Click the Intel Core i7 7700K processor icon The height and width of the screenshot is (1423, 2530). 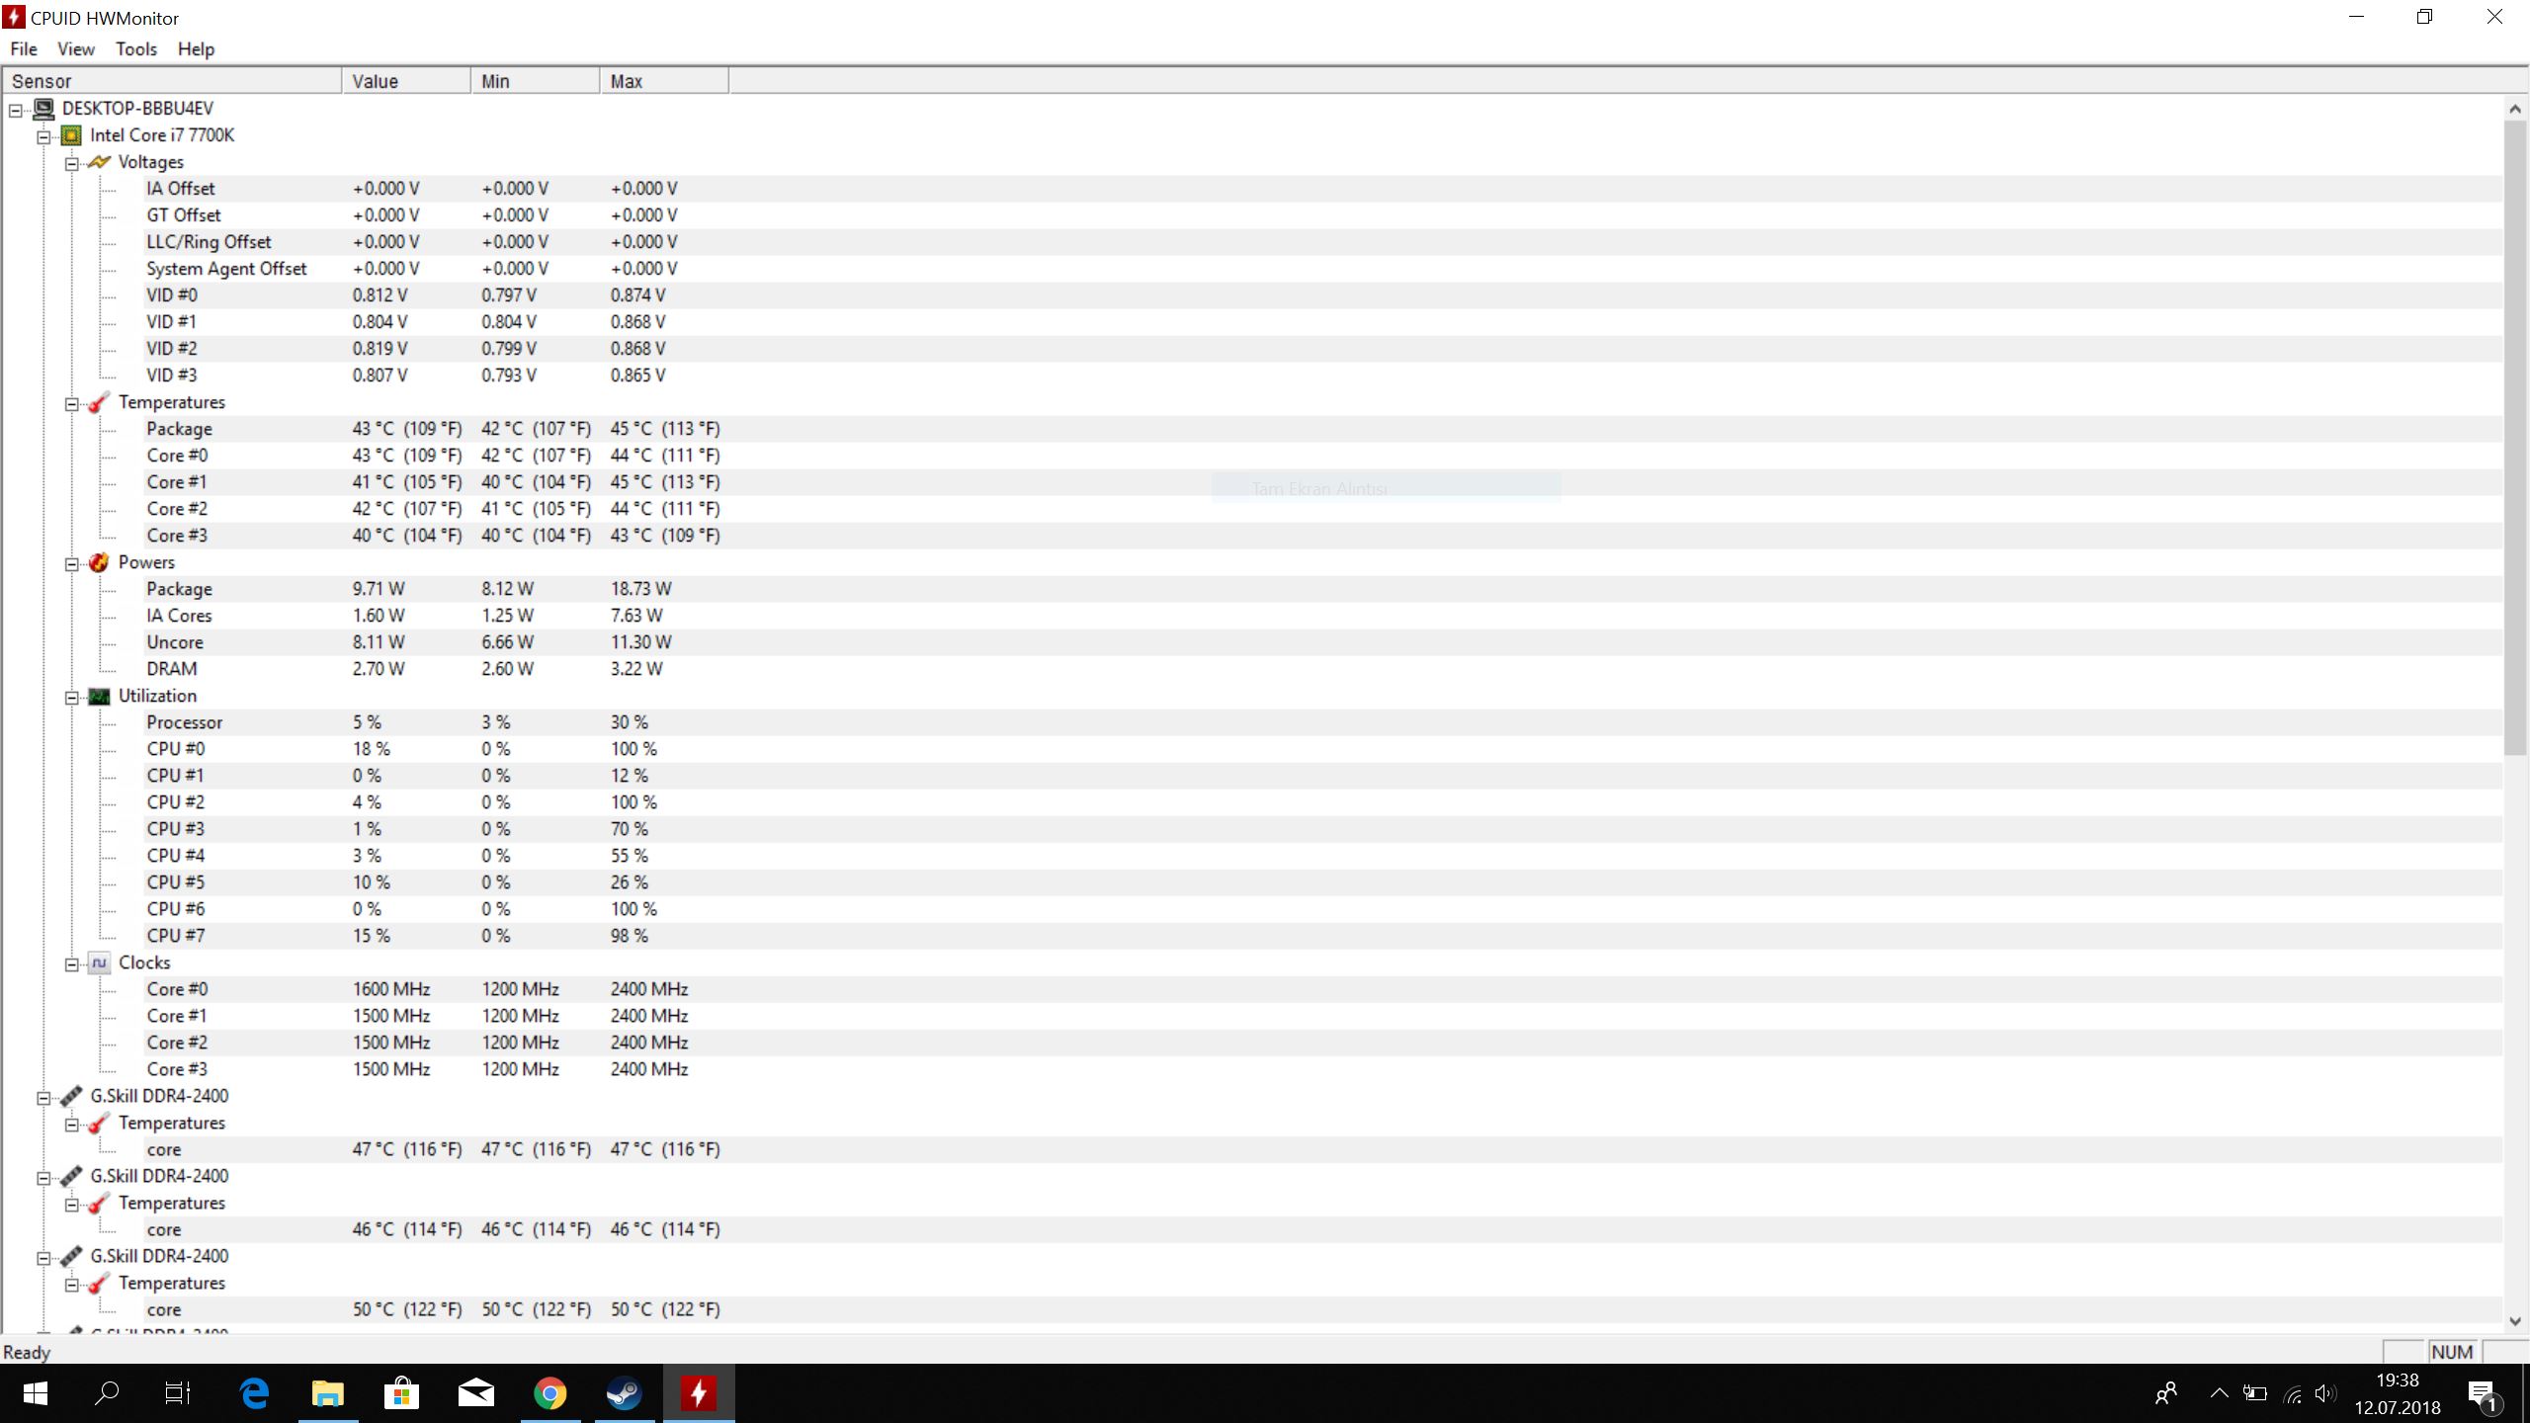(x=71, y=135)
